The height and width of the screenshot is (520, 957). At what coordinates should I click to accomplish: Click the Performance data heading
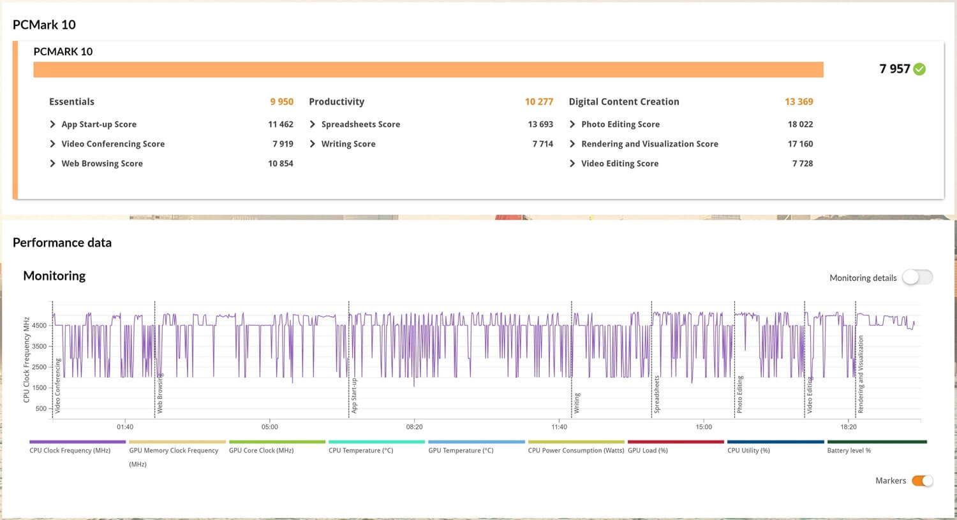[62, 243]
